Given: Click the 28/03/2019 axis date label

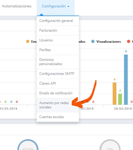Looking at the screenshot, I should [x=123, y=109].
